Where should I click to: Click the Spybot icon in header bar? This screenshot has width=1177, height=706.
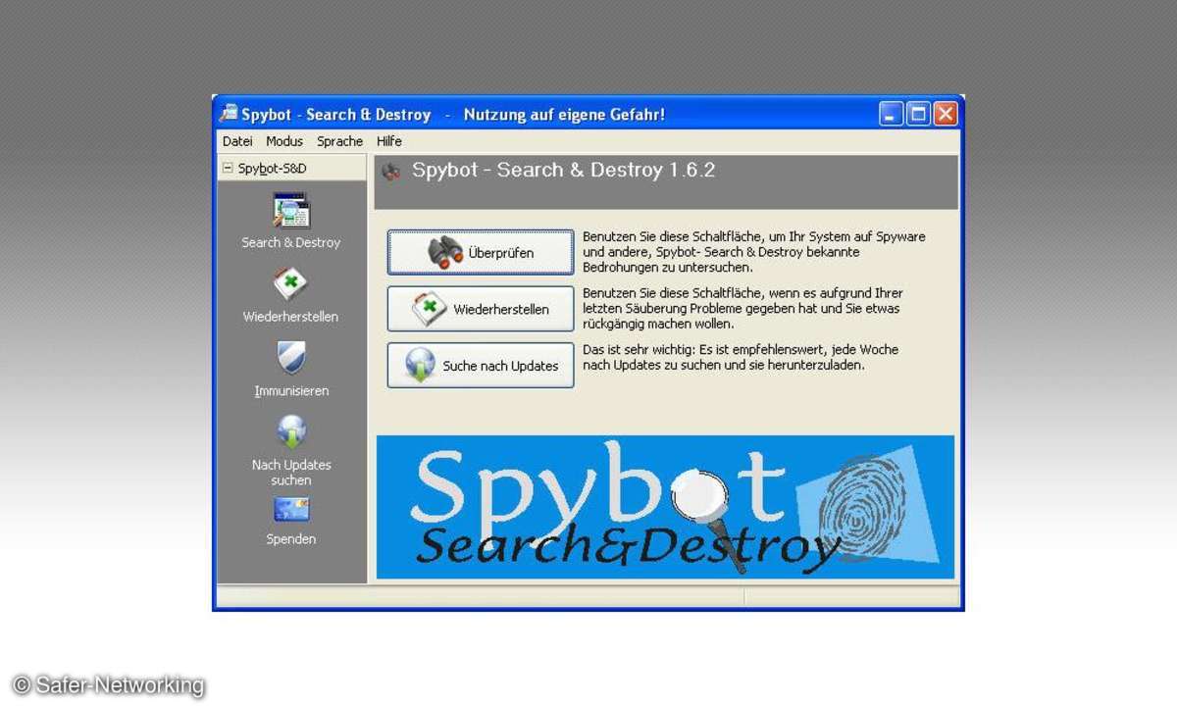(391, 171)
